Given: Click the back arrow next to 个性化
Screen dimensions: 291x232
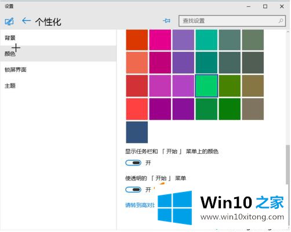Looking at the screenshot, I should [x=27, y=20].
